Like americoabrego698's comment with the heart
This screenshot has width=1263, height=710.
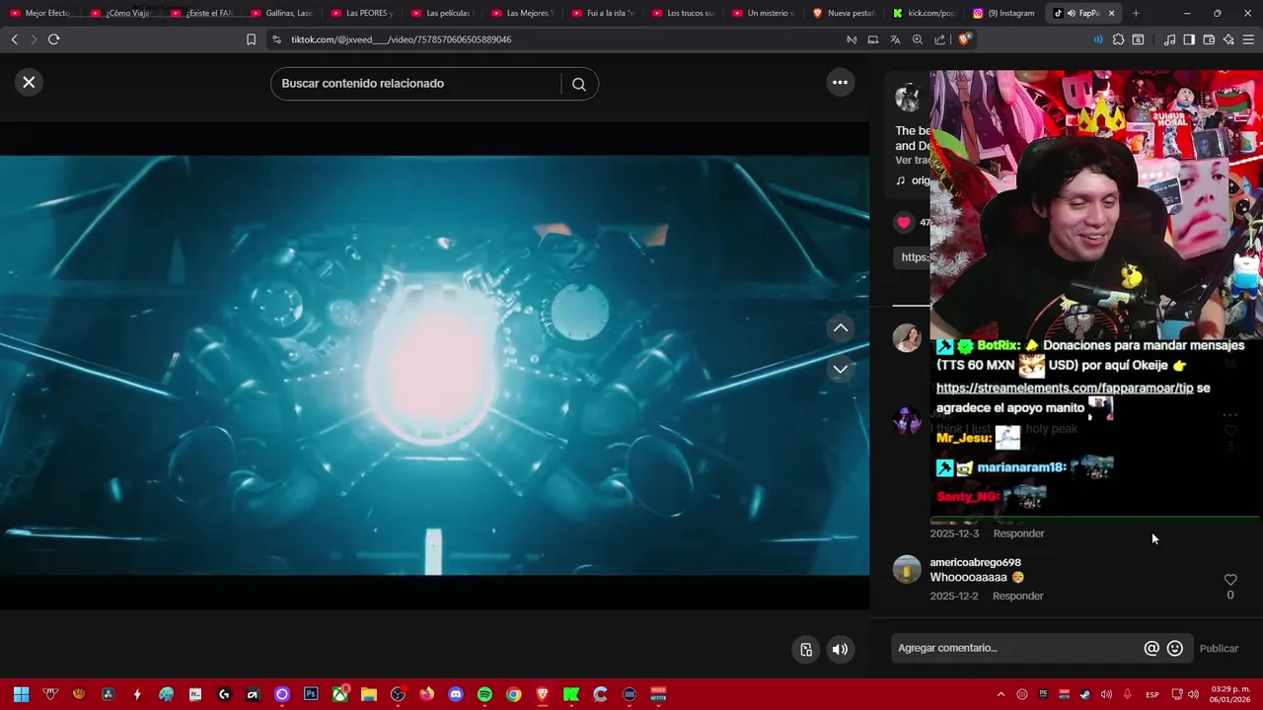(1230, 580)
